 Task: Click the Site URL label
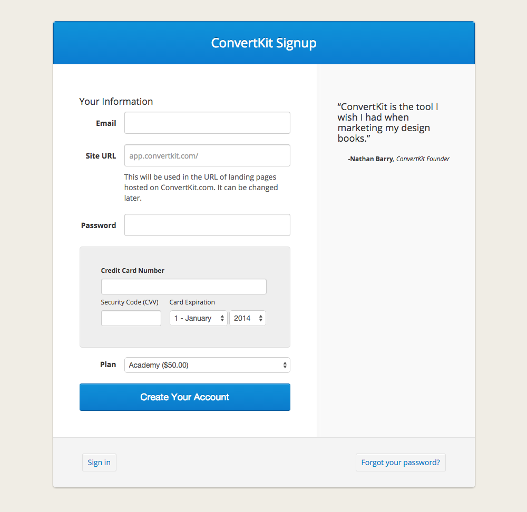coord(101,156)
